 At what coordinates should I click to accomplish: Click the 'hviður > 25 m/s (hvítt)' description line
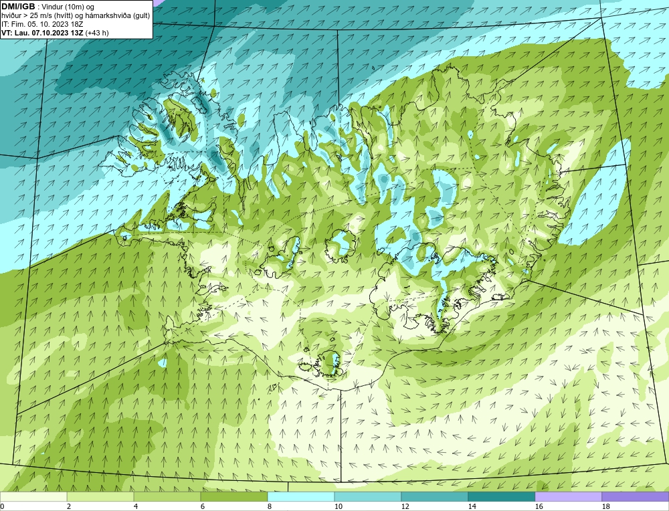tap(76, 16)
